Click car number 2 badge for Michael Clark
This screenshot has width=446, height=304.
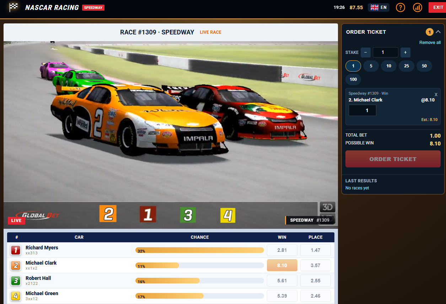[15, 265]
